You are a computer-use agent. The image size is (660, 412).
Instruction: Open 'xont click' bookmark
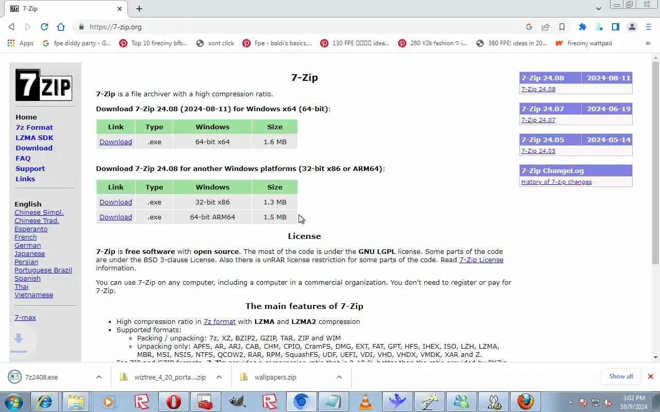click(215, 43)
